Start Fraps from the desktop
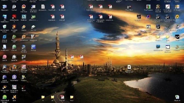Screen dimensions: 184x103 (24, 57)
